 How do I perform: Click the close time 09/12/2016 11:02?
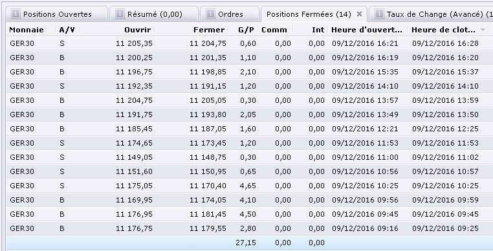(445, 157)
